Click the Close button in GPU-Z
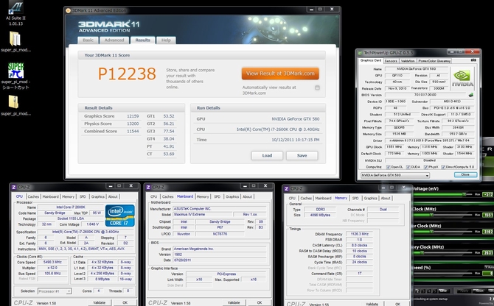494x306 pixels. tap(465, 174)
